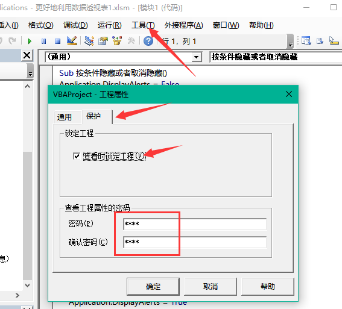Expand the Project Explorer toolbar options arrow
This screenshot has height=309, width=342.
(x=30, y=70)
